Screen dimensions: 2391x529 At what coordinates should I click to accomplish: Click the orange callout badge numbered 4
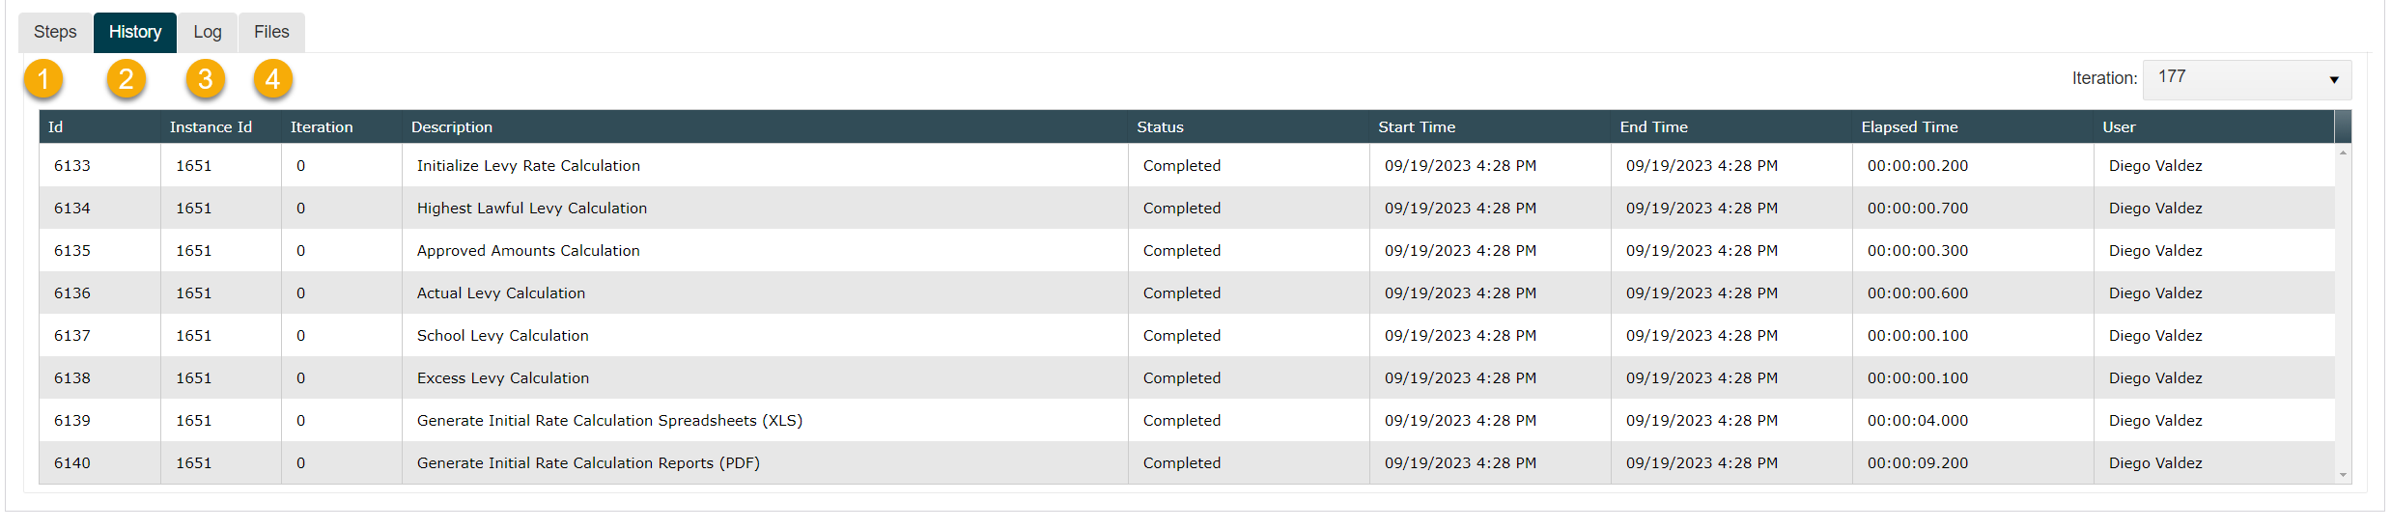click(x=273, y=79)
